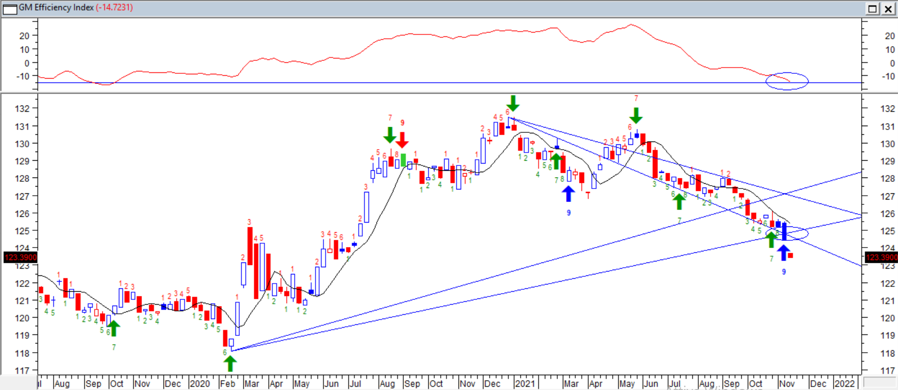898x390 pixels.
Task: Select the last red candle after the blue arrow
Action: tap(790, 256)
